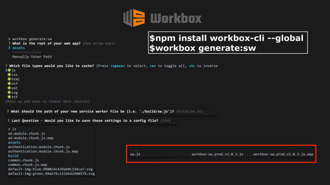Click workbox-sw.prod.v2.0.3.js file name
330x185 pixels.
click(x=218, y=154)
